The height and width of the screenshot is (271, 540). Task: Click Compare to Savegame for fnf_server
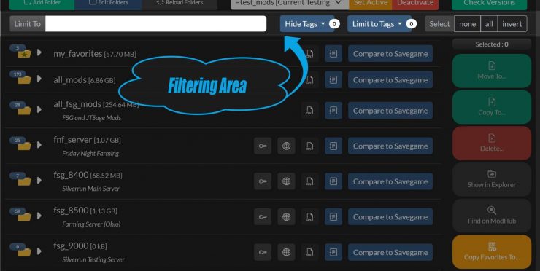(x=390, y=146)
